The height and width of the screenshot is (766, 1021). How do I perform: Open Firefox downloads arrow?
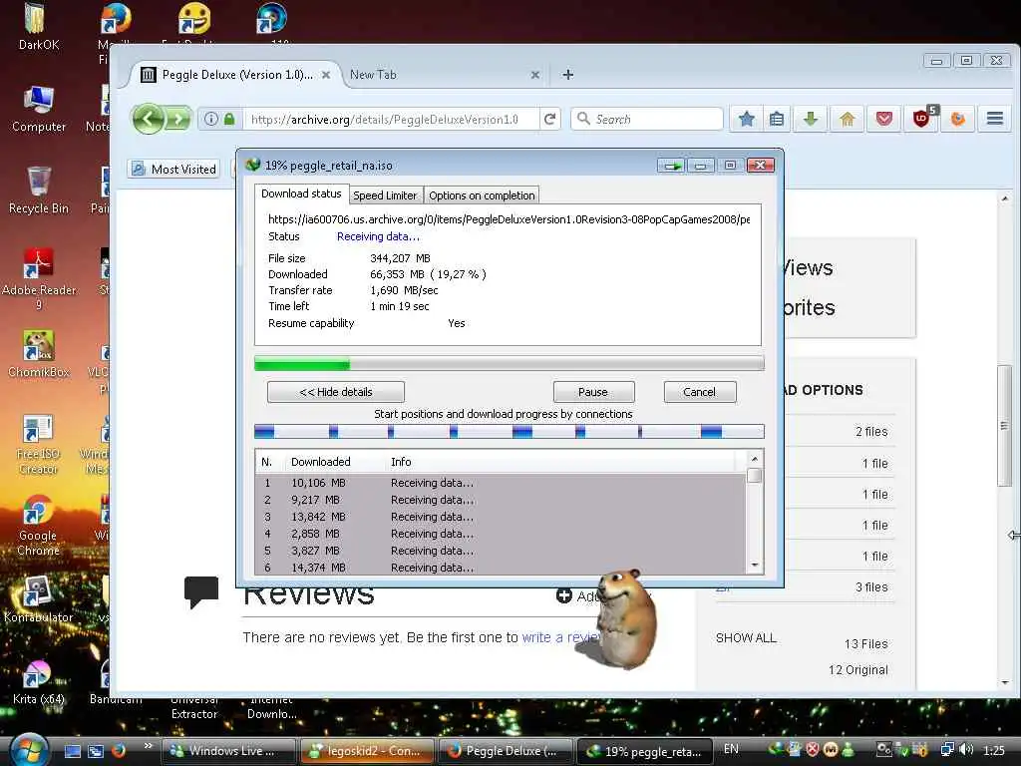810,120
